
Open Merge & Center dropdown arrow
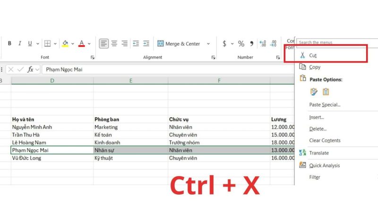click(208, 44)
